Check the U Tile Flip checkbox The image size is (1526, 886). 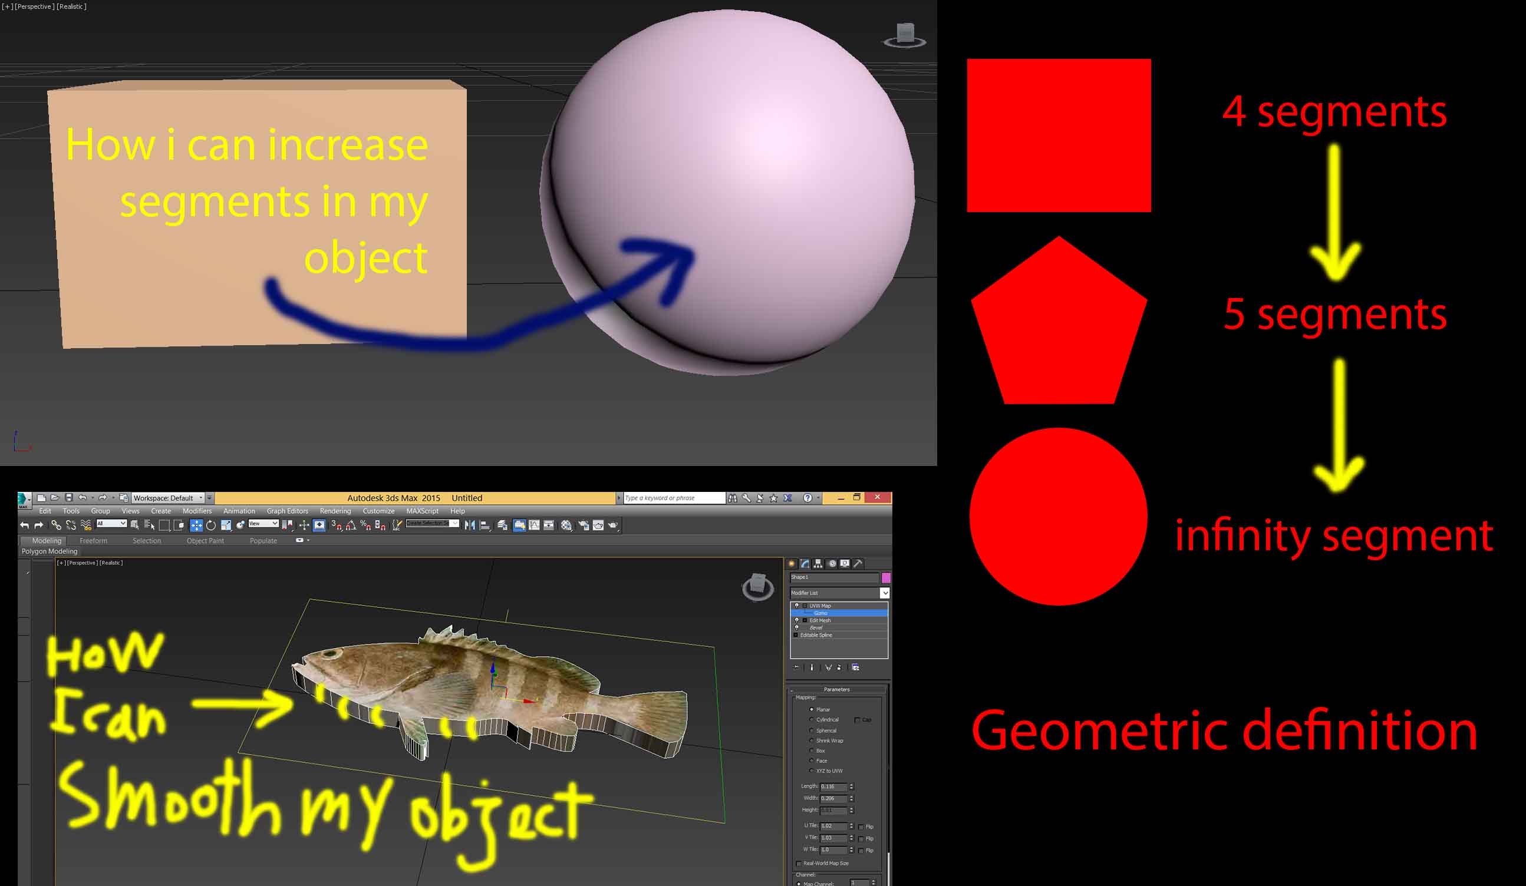pyautogui.click(x=861, y=827)
